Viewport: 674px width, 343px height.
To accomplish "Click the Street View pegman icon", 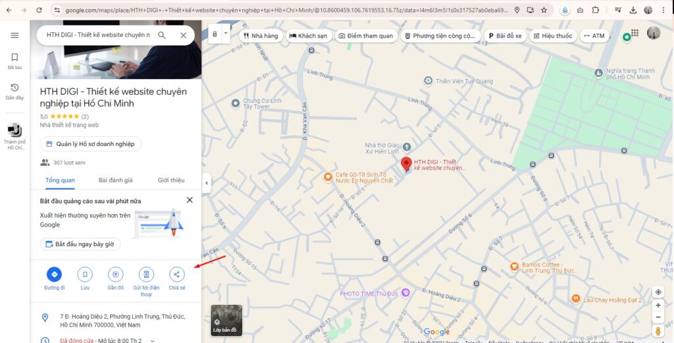I will point(658,331).
